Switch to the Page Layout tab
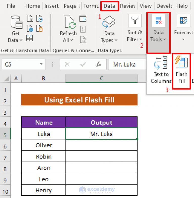Image resolution: width=194 pixels, height=198 pixels. [72, 6]
